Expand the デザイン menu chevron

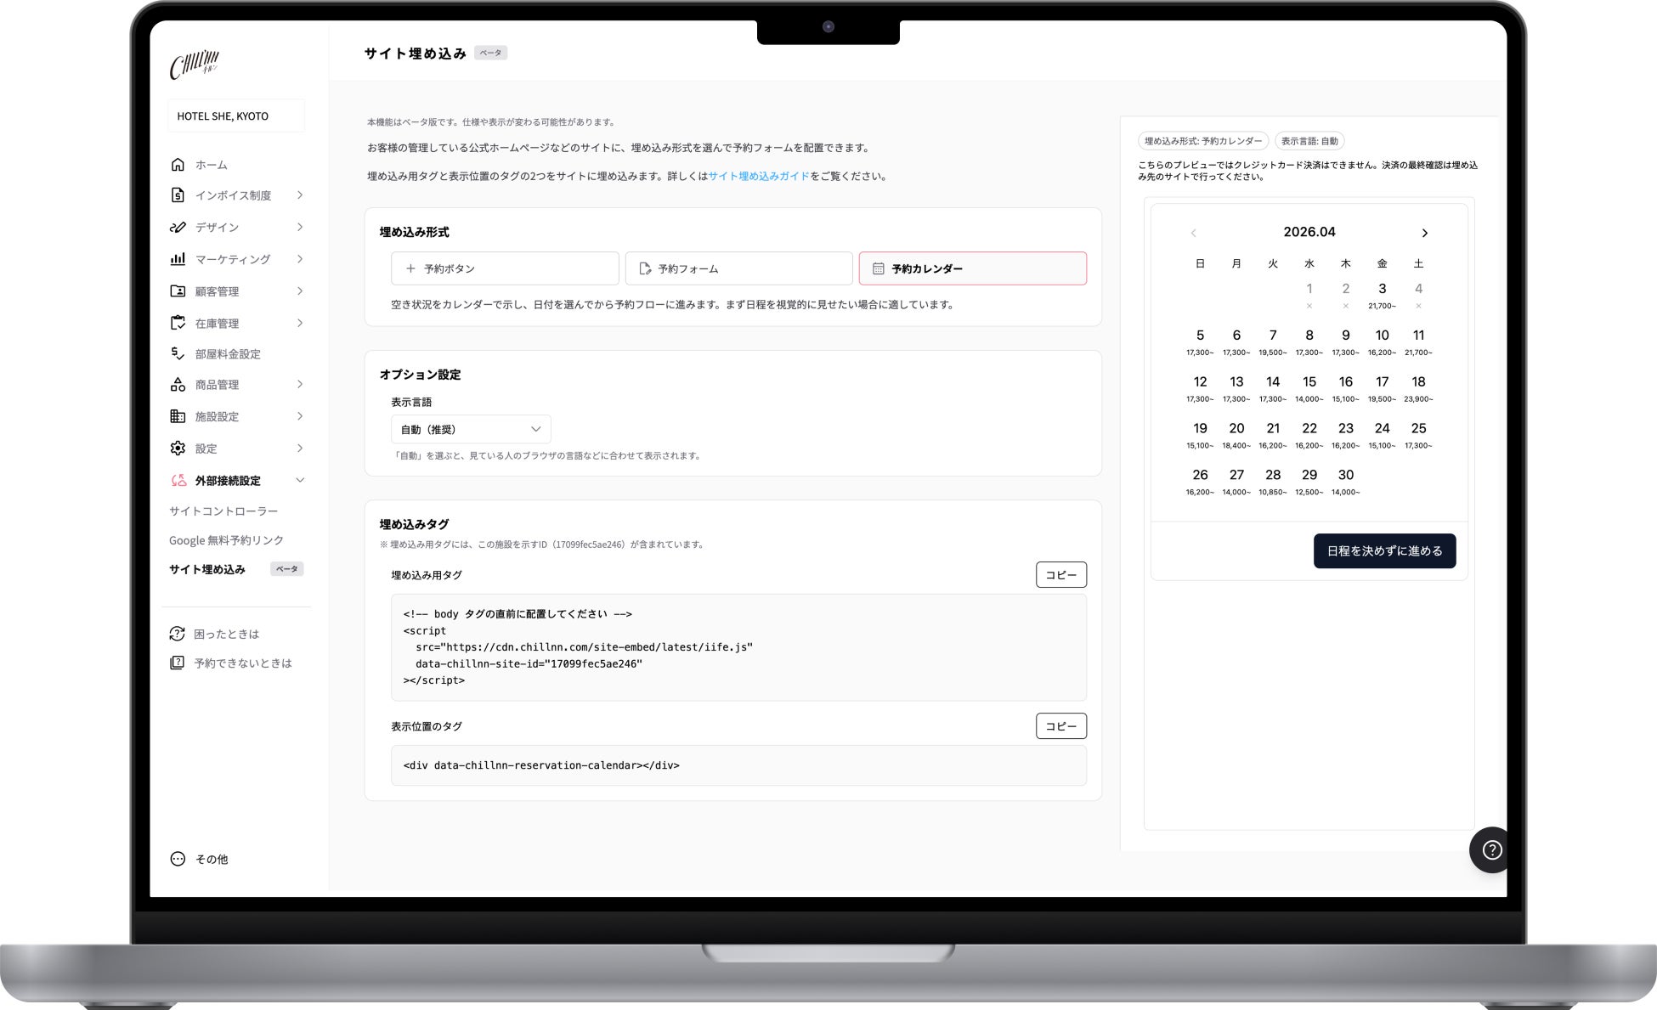pyautogui.click(x=300, y=227)
